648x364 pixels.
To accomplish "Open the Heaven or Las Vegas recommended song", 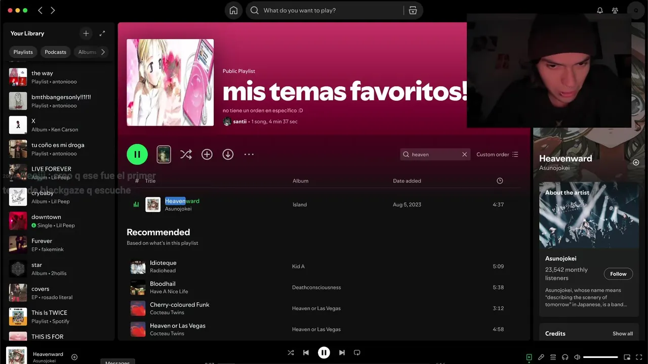I will [x=324, y=329].
